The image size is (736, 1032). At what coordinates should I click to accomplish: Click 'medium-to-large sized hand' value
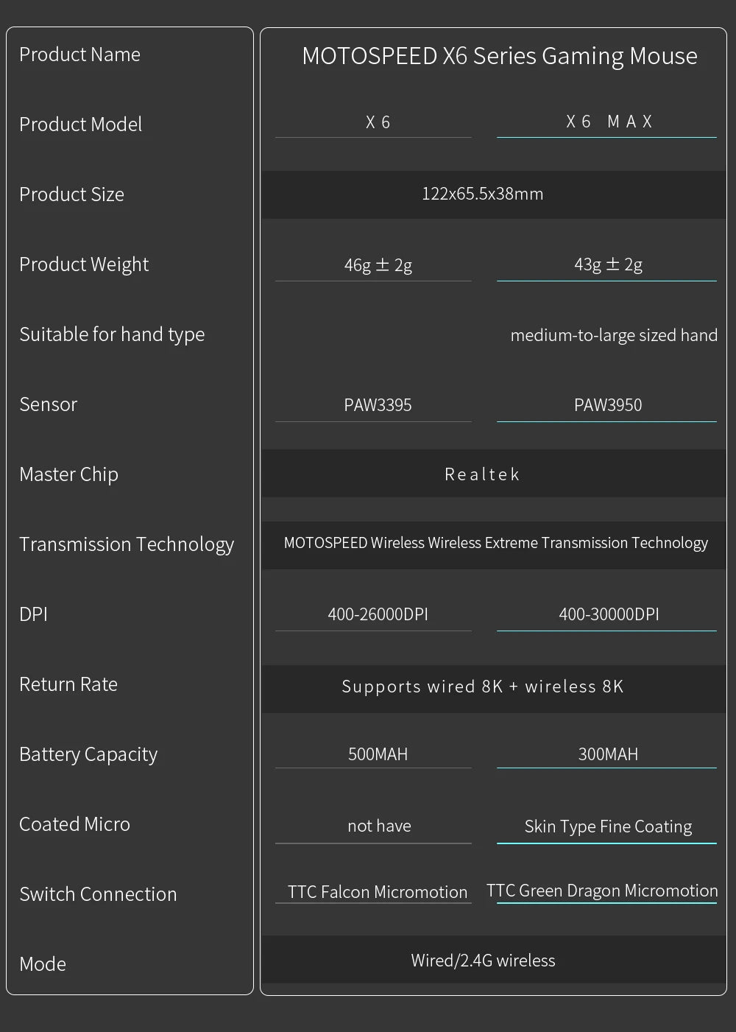tap(614, 335)
